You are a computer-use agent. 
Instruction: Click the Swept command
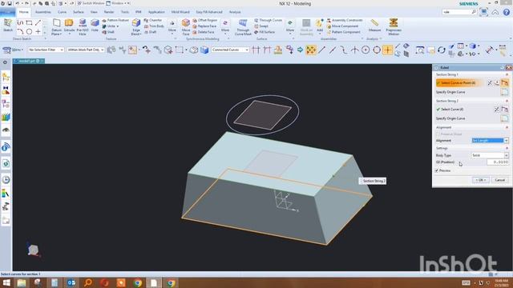(261, 26)
